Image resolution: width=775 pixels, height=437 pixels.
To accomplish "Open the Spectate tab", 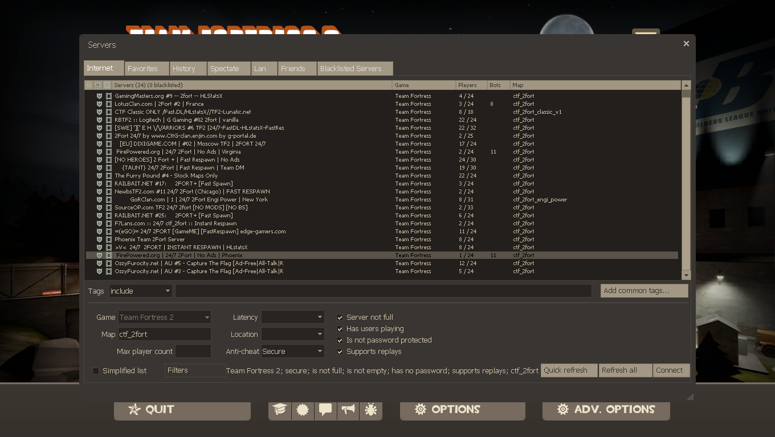I will [x=230, y=69].
